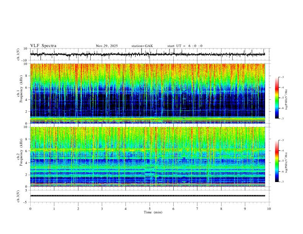
Task: Select the lower color bar log(PSD) label
Action: point(286,163)
